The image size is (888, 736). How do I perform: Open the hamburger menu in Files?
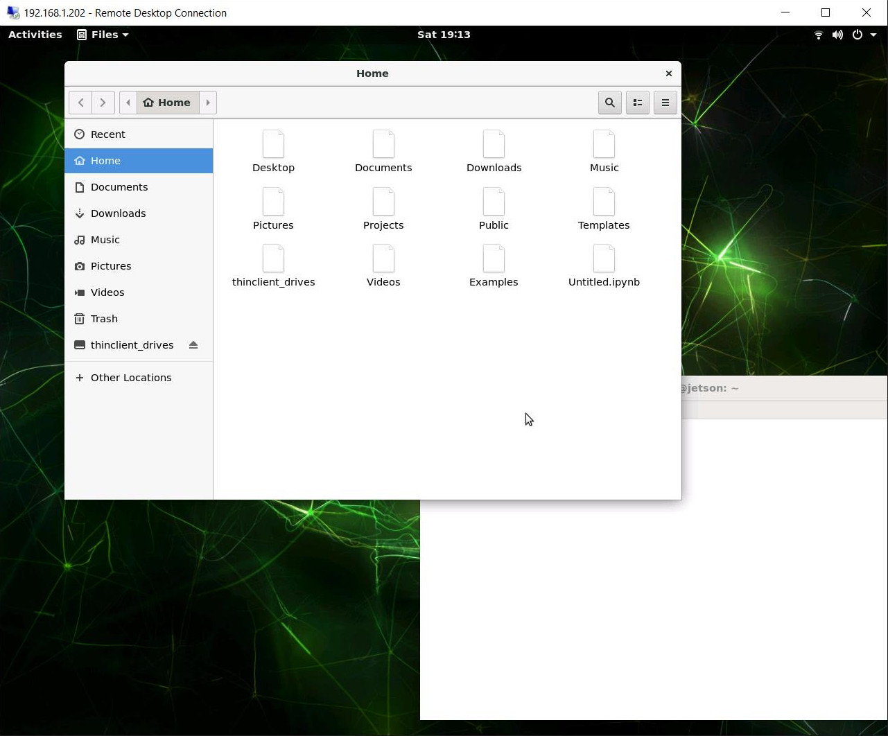click(x=665, y=102)
